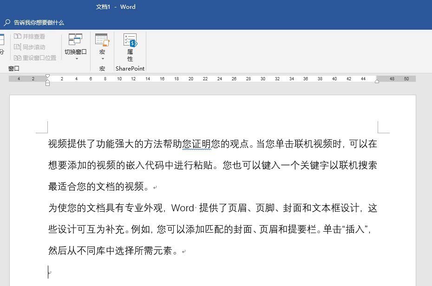The width and height of the screenshot is (432, 286).
Task: Expand the 宏 macros dropdown arrow
Action: tap(103, 58)
